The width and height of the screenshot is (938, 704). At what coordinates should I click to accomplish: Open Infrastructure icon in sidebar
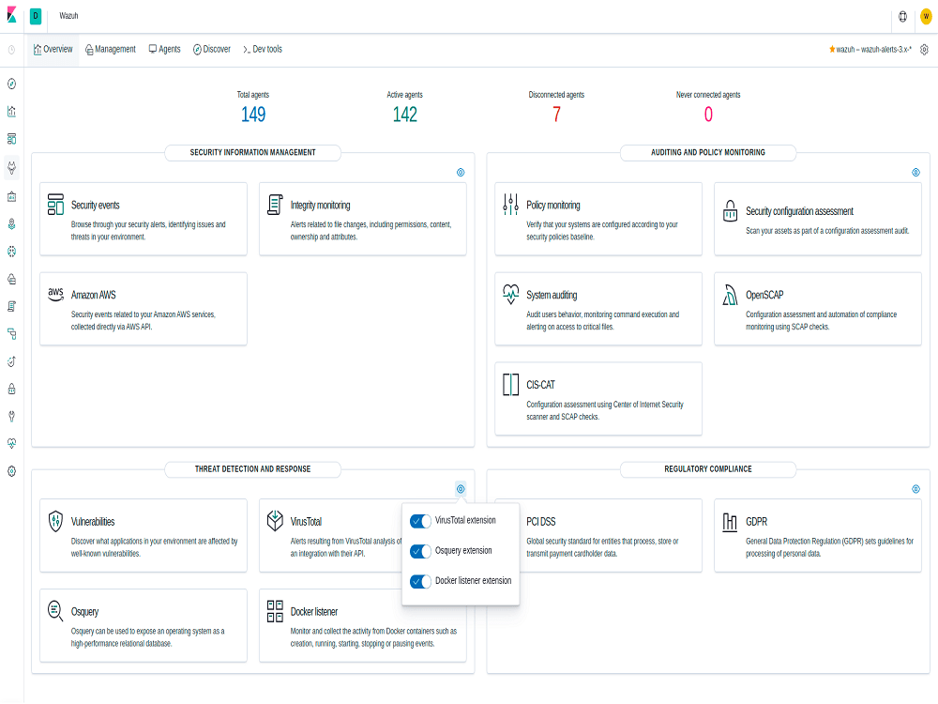11,279
